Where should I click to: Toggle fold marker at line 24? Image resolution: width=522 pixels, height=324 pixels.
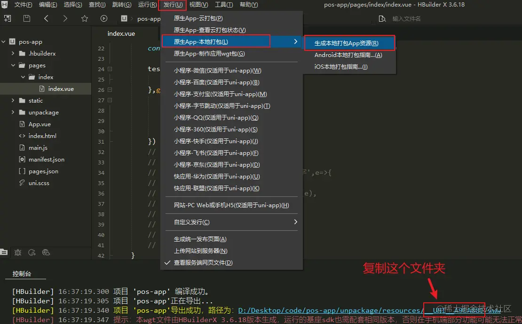click(110, 69)
